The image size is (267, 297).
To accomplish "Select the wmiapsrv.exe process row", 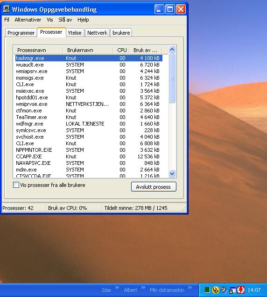I will pos(89,71).
